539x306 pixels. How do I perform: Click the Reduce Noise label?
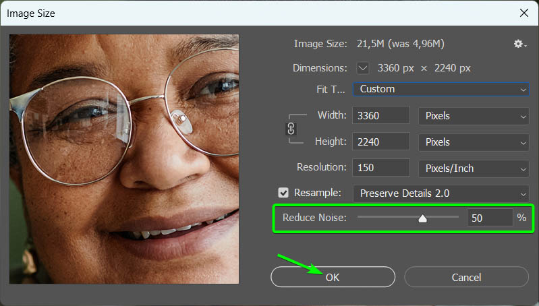coord(314,218)
